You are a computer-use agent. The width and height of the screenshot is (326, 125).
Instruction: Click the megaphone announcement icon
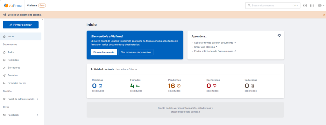[x=4, y=15]
